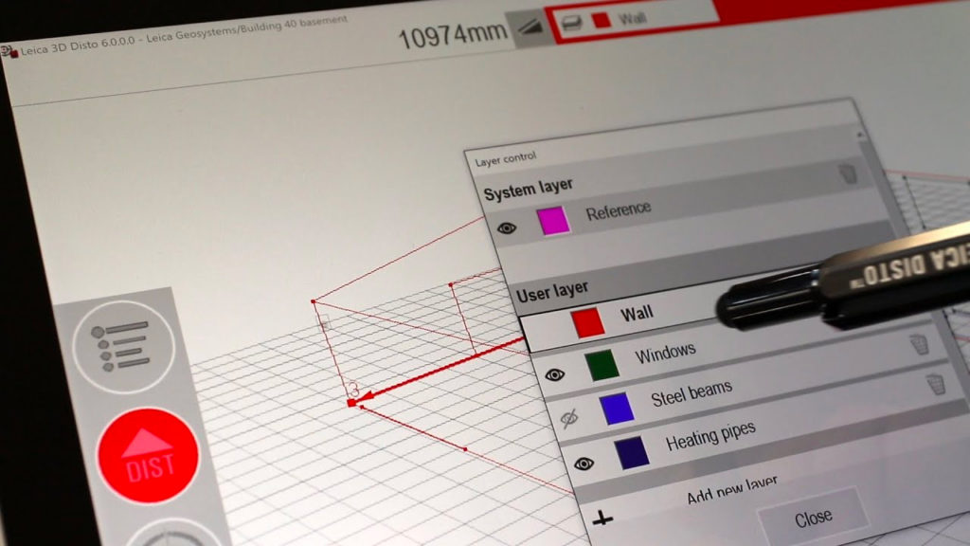970x546 pixels.
Task: Select the Wall layer row
Action: tap(663, 311)
